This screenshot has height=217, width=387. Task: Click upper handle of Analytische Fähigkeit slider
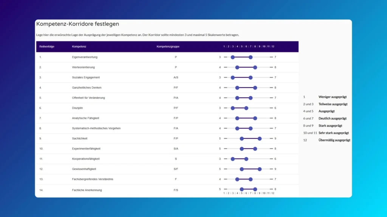[x=255, y=118]
